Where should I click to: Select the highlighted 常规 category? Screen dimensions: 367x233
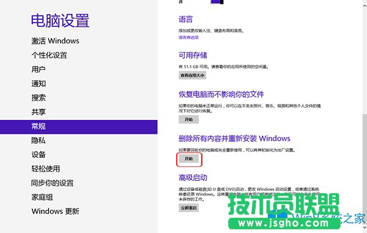point(79,127)
